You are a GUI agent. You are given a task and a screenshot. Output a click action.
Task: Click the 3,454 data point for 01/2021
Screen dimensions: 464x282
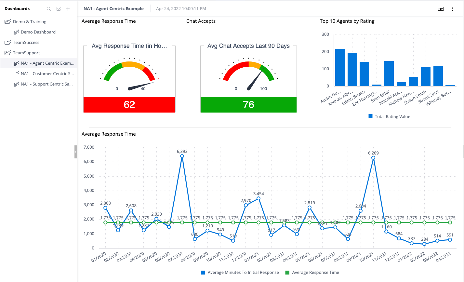[259, 198]
